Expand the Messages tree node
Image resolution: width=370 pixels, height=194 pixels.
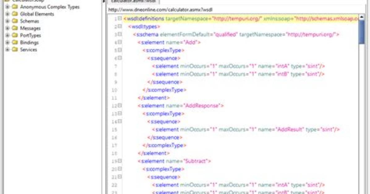(x=7, y=28)
